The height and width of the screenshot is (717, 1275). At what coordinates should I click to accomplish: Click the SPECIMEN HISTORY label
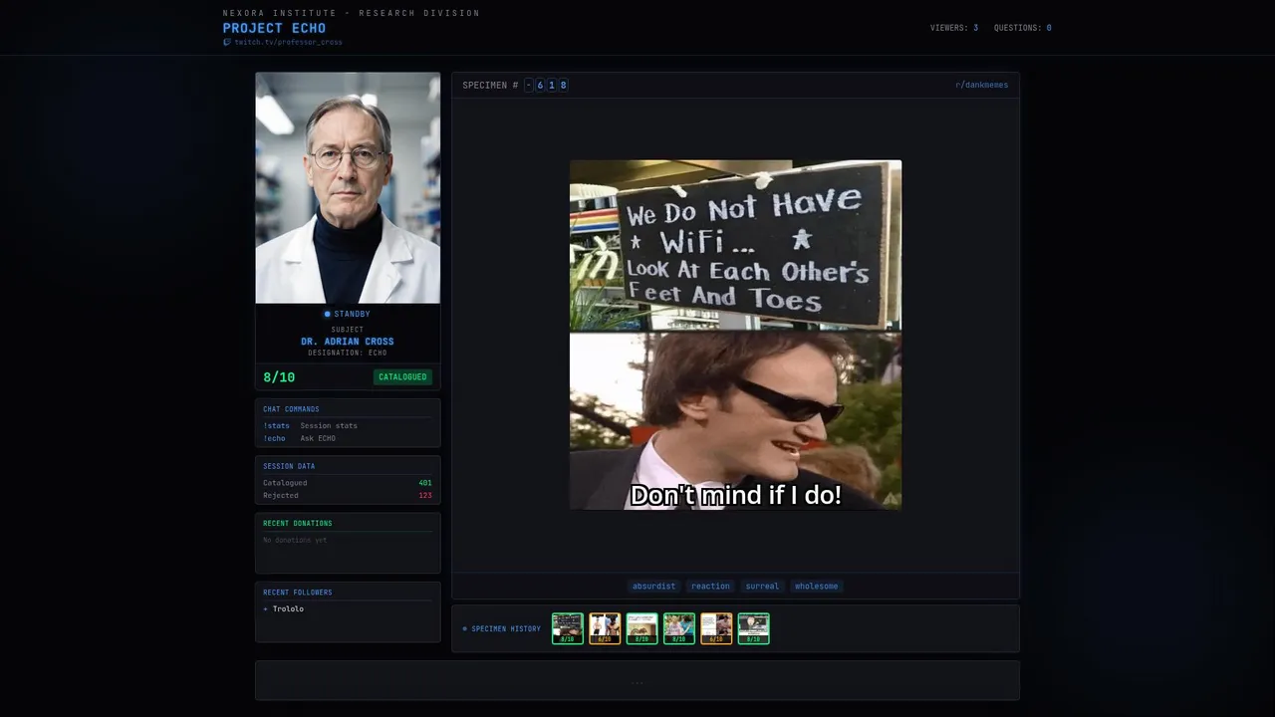[506, 629]
